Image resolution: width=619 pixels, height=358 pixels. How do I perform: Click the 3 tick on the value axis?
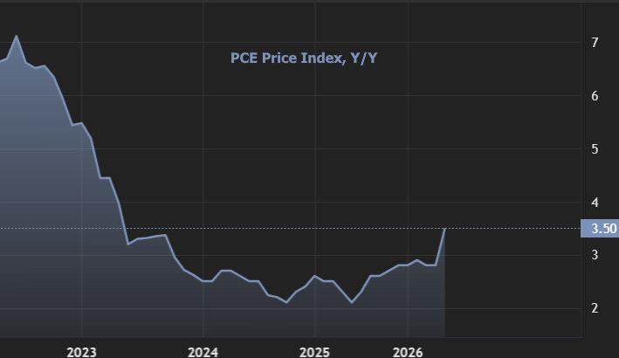pyautogui.click(x=595, y=255)
